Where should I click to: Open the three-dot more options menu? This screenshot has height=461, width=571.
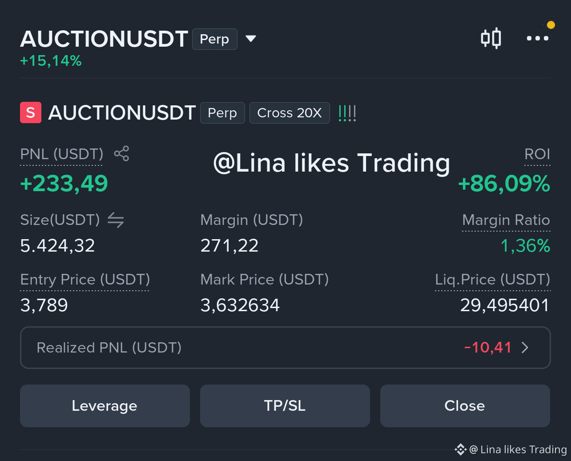(x=538, y=38)
